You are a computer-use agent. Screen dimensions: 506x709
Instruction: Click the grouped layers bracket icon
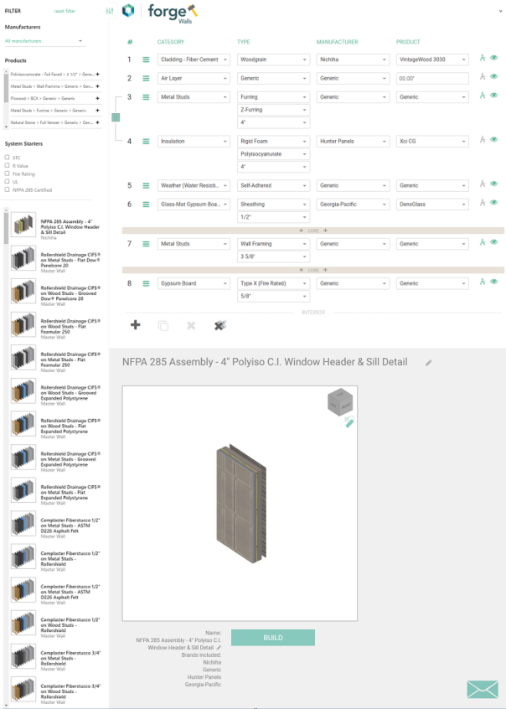116,117
